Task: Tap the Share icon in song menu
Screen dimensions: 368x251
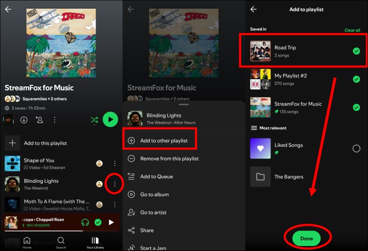Action: [131, 230]
